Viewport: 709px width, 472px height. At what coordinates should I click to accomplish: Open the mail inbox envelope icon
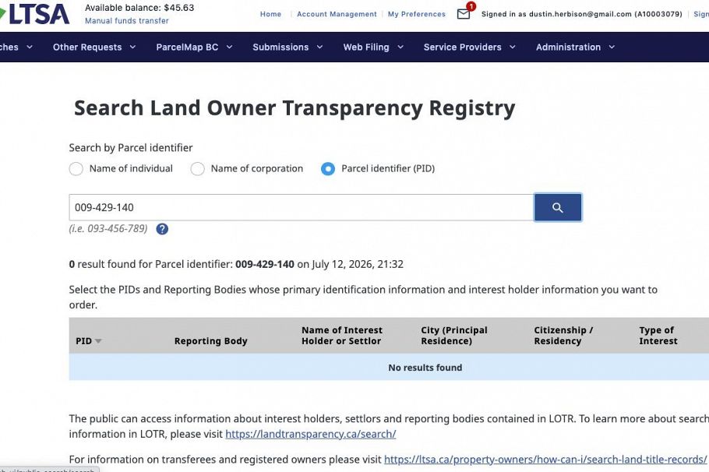pyautogui.click(x=464, y=14)
